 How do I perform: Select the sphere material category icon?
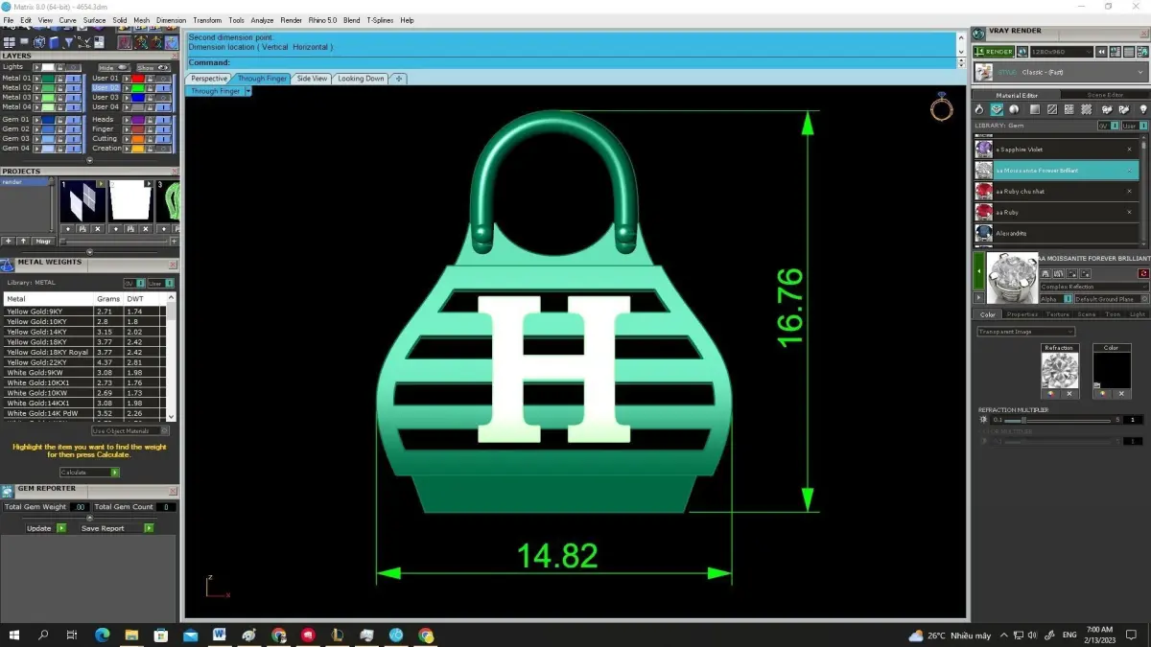tap(1015, 110)
